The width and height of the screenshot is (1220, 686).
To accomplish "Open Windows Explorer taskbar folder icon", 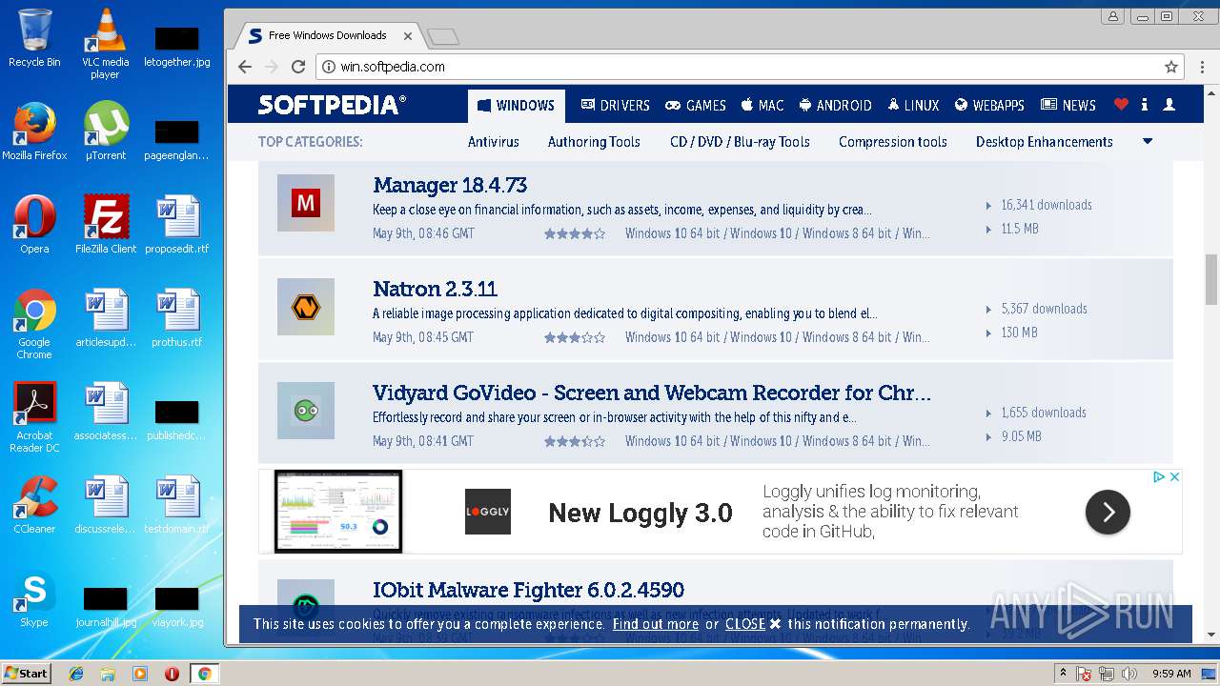I will 108,674.
